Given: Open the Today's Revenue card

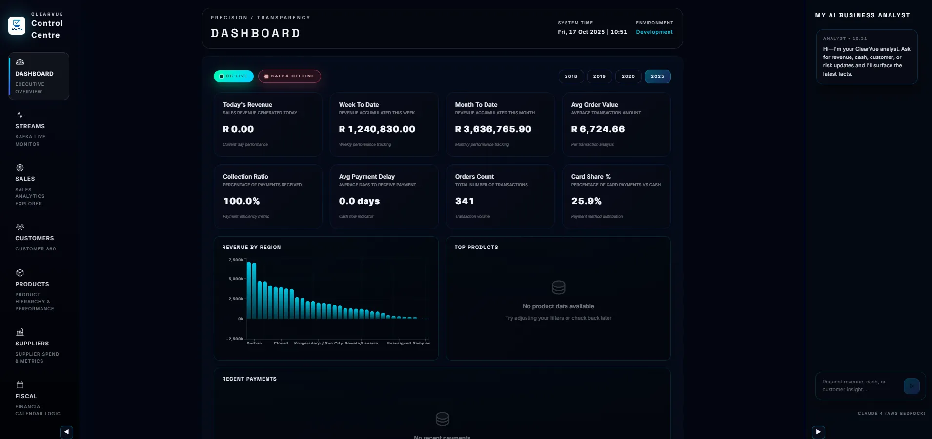Looking at the screenshot, I should [x=268, y=124].
